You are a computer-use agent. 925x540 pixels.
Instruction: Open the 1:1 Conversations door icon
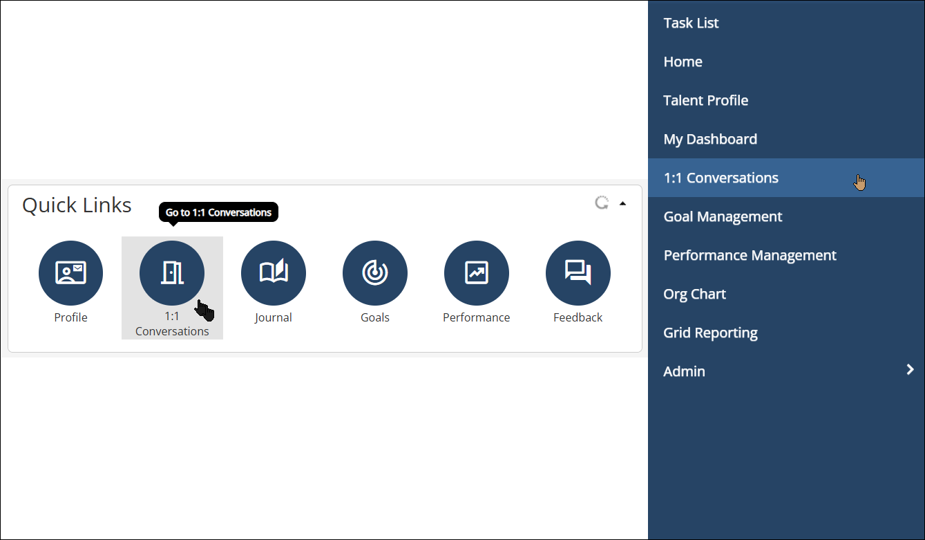172,273
